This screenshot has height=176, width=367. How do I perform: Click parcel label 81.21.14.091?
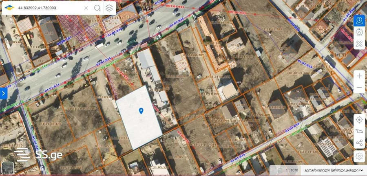tap(293, 162)
